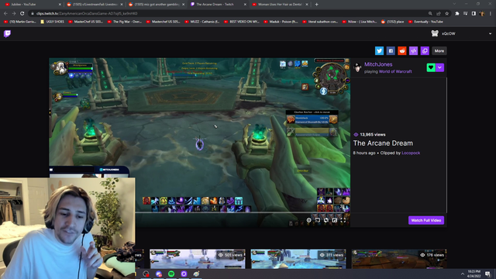Open the embed code share icon
This screenshot has width=496, height=279.
click(413, 50)
